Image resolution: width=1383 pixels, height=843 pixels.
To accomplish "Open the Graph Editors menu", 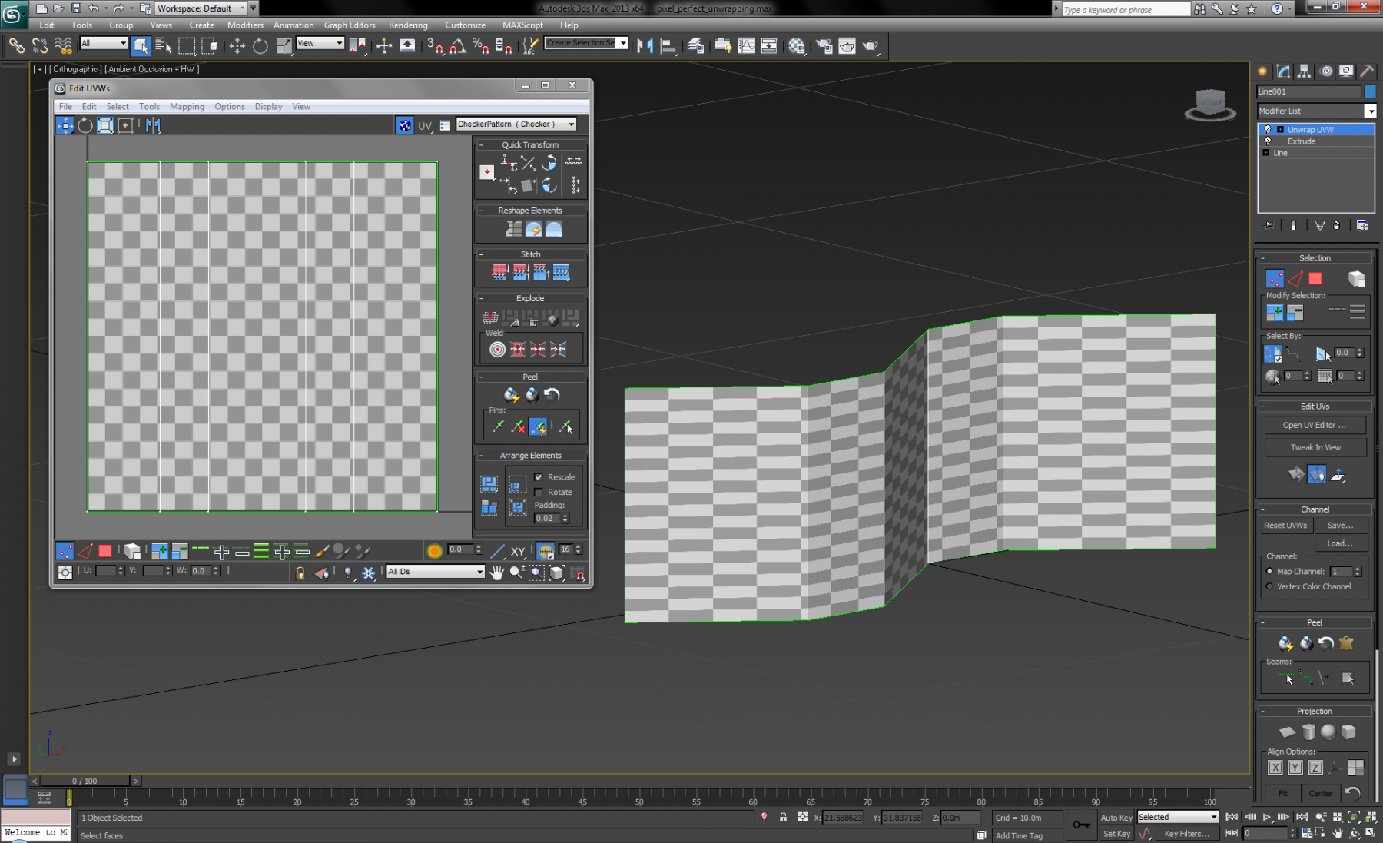I will (350, 25).
